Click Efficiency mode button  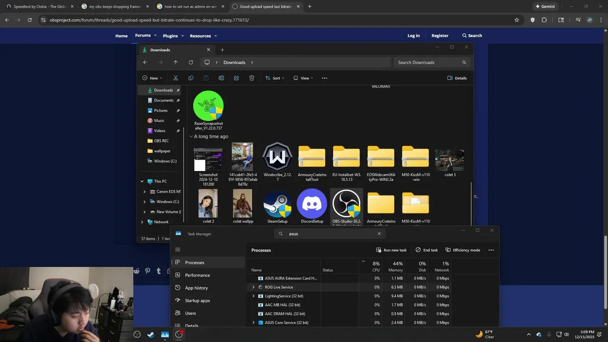(463, 250)
